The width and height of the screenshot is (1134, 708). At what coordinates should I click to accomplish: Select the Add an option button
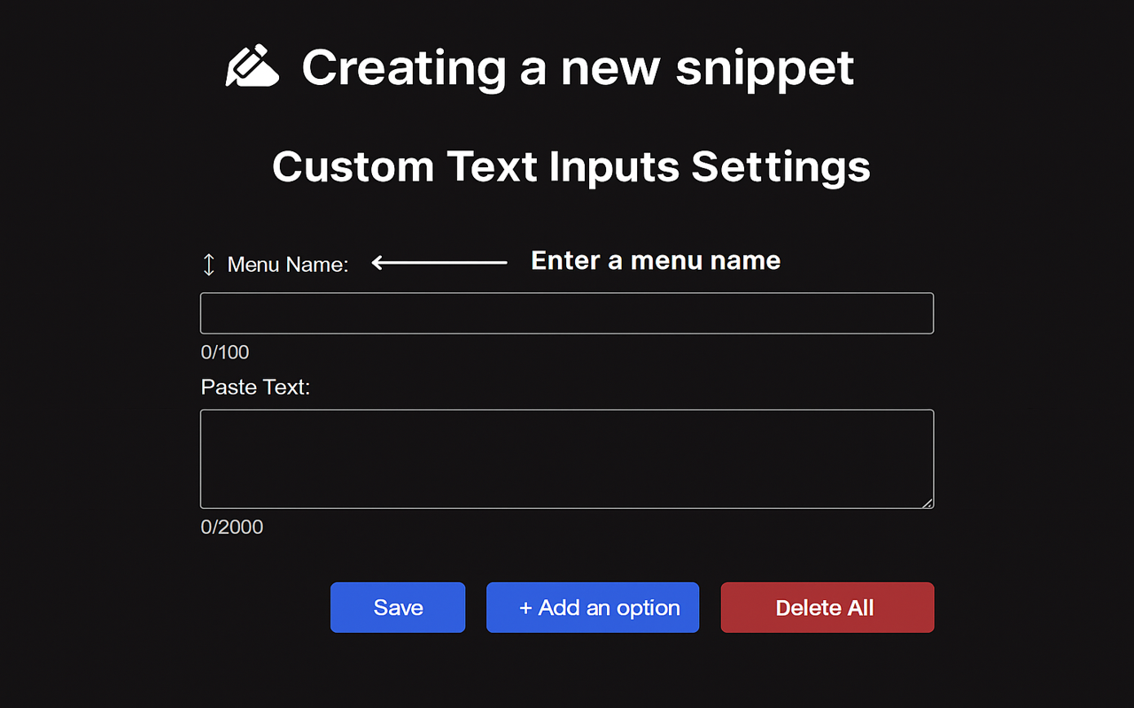click(x=593, y=607)
